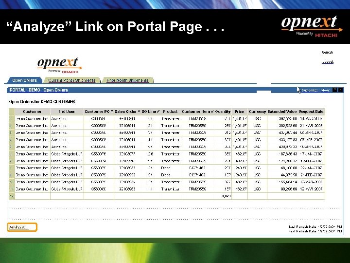The image size is (350, 263).
Task: Click the request date 17-JAN-2007
Action: click(x=311, y=154)
